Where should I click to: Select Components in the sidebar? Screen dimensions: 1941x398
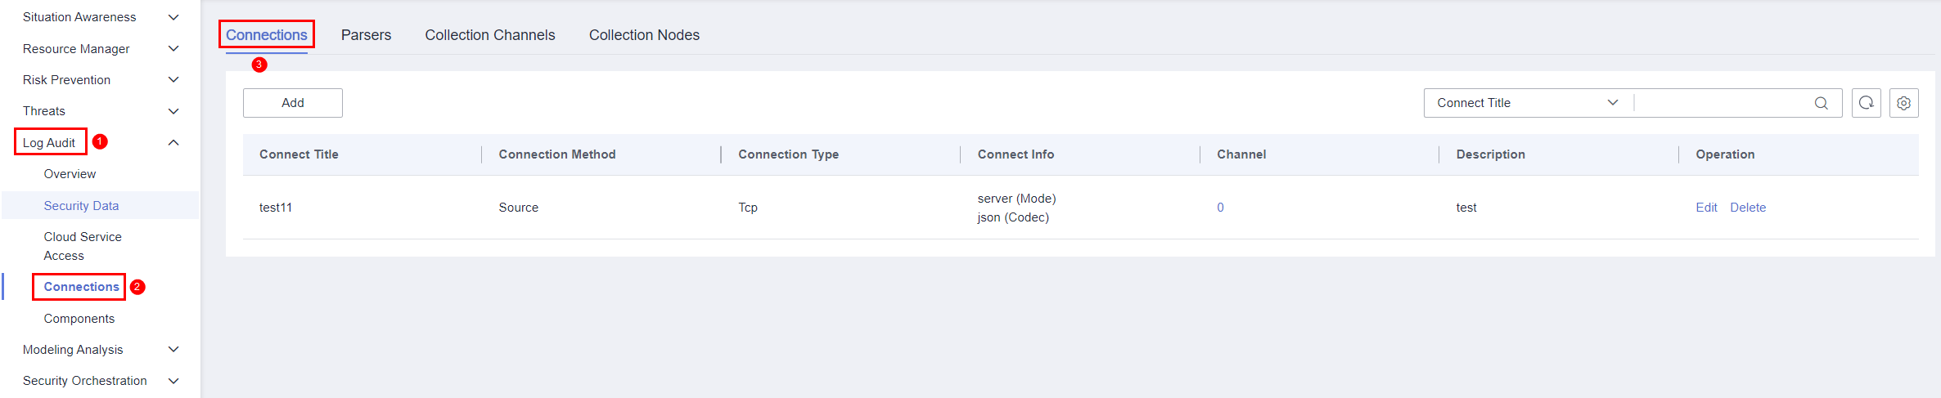click(79, 319)
